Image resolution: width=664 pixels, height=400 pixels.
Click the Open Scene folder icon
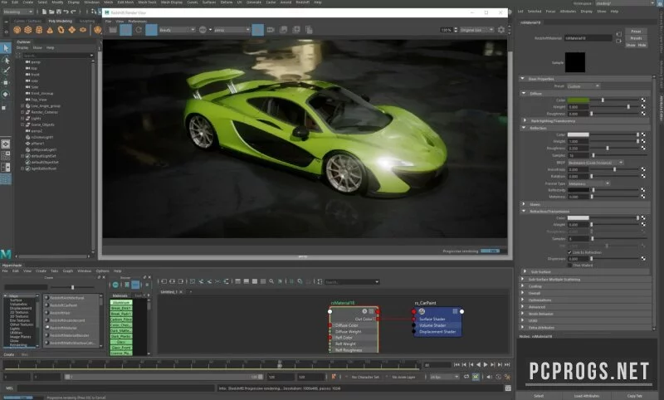point(51,12)
